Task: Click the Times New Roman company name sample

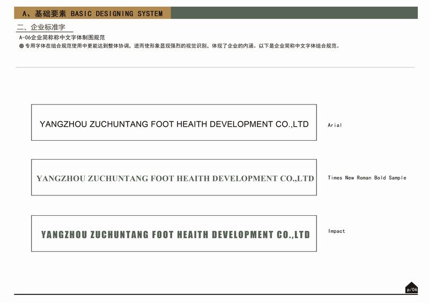Action: click(175, 178)
